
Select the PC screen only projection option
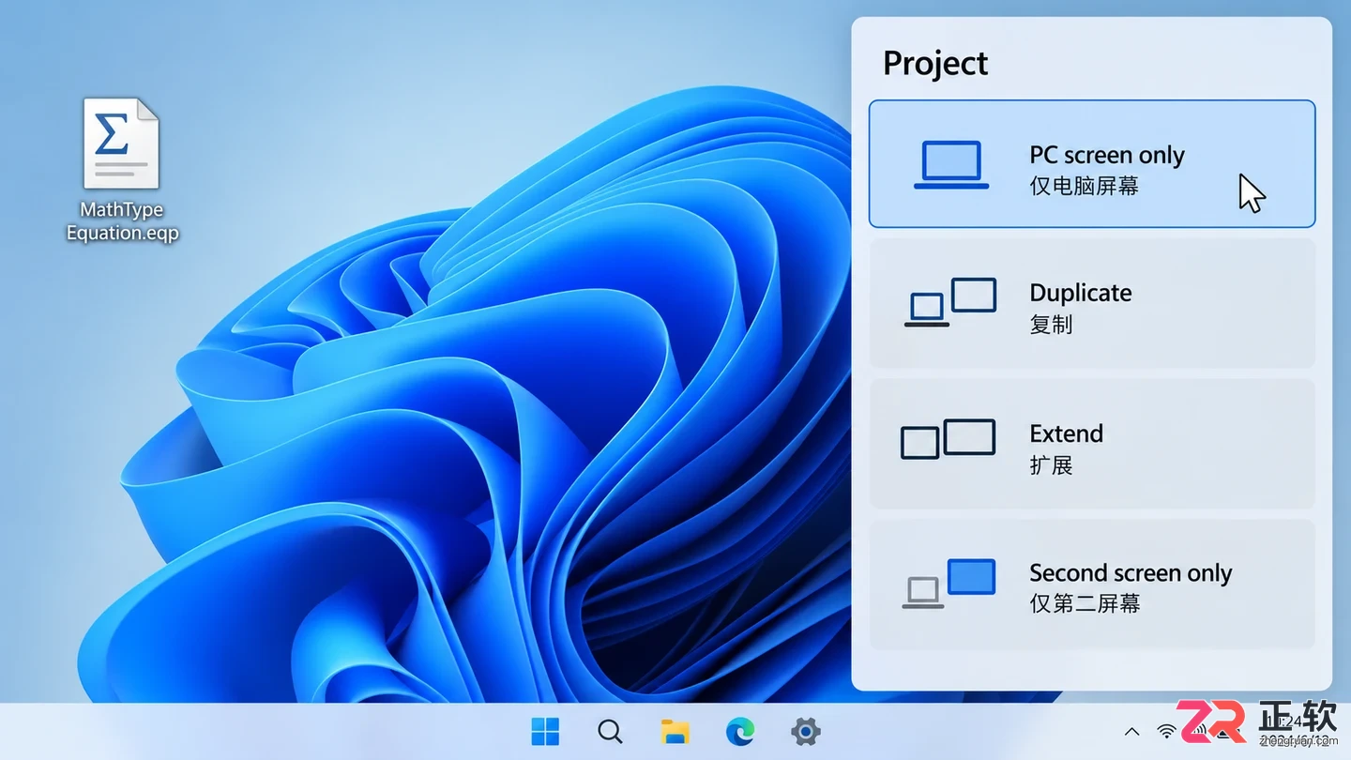click(1092, 163)
